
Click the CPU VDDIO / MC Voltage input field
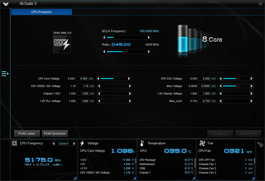(83, 86)
